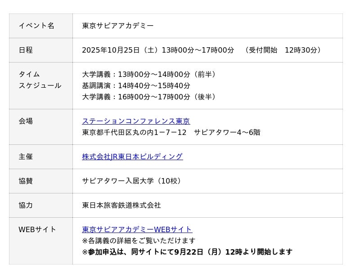Visit the 東京サピアアカデミーWEBサイト link
The height and width of the screenshot is (278, 360).
[x=137, y=229]
